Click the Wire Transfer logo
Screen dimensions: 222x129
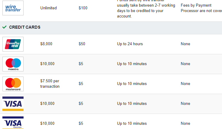tap(13, 8)
